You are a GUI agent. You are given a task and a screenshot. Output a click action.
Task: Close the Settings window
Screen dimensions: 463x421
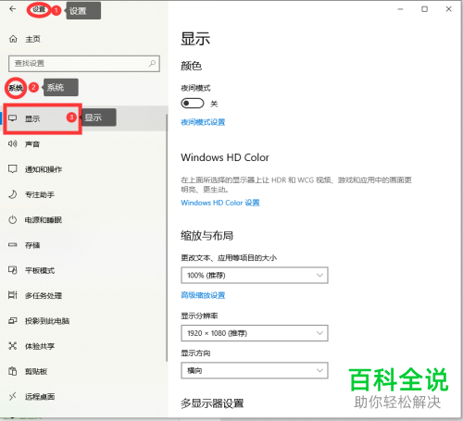click(x=449, y=9)
